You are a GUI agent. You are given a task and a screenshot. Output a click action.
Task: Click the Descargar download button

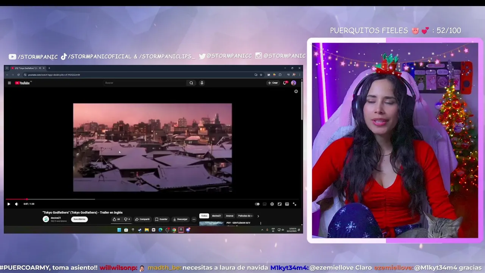point(180,219)
